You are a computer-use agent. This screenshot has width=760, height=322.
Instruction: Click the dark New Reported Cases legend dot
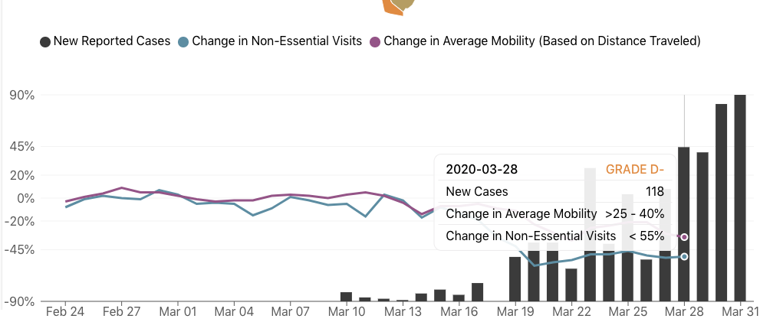(x=45, y=41)
